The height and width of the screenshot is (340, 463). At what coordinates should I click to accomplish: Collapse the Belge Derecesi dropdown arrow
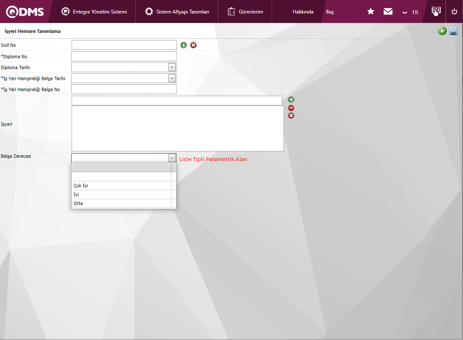[x=172, y=158]
